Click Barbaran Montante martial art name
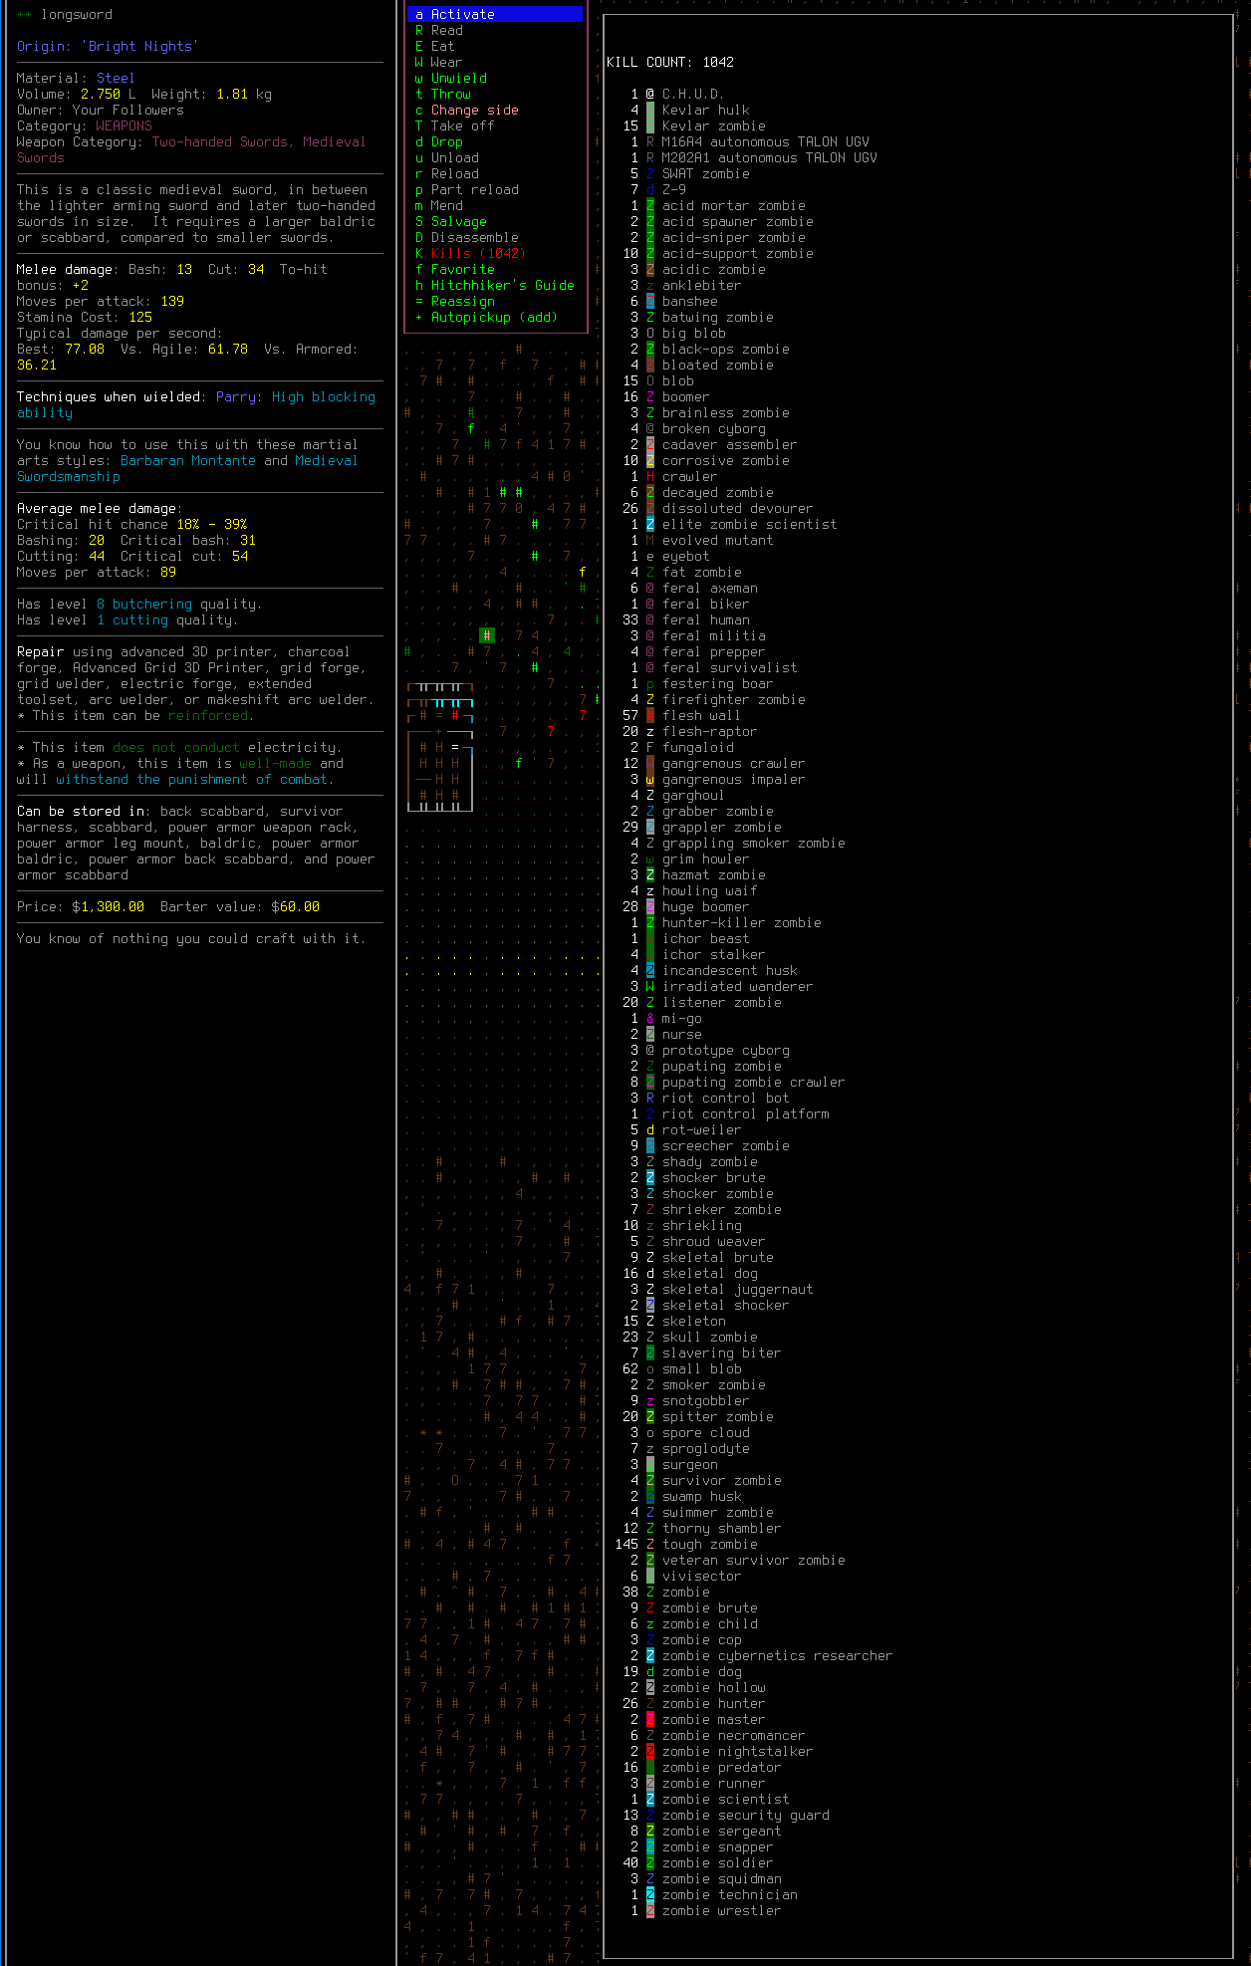Viewport: 1251px width, 1966px height. (188, 460)
